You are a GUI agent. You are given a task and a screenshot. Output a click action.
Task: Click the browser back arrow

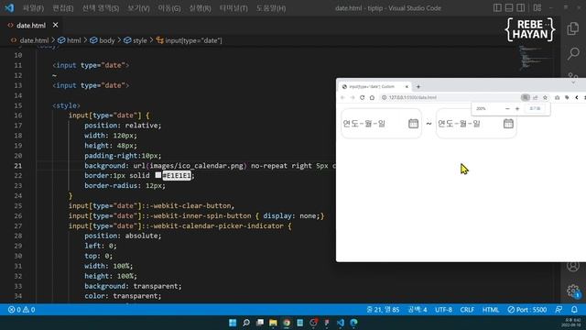point(342,97)
